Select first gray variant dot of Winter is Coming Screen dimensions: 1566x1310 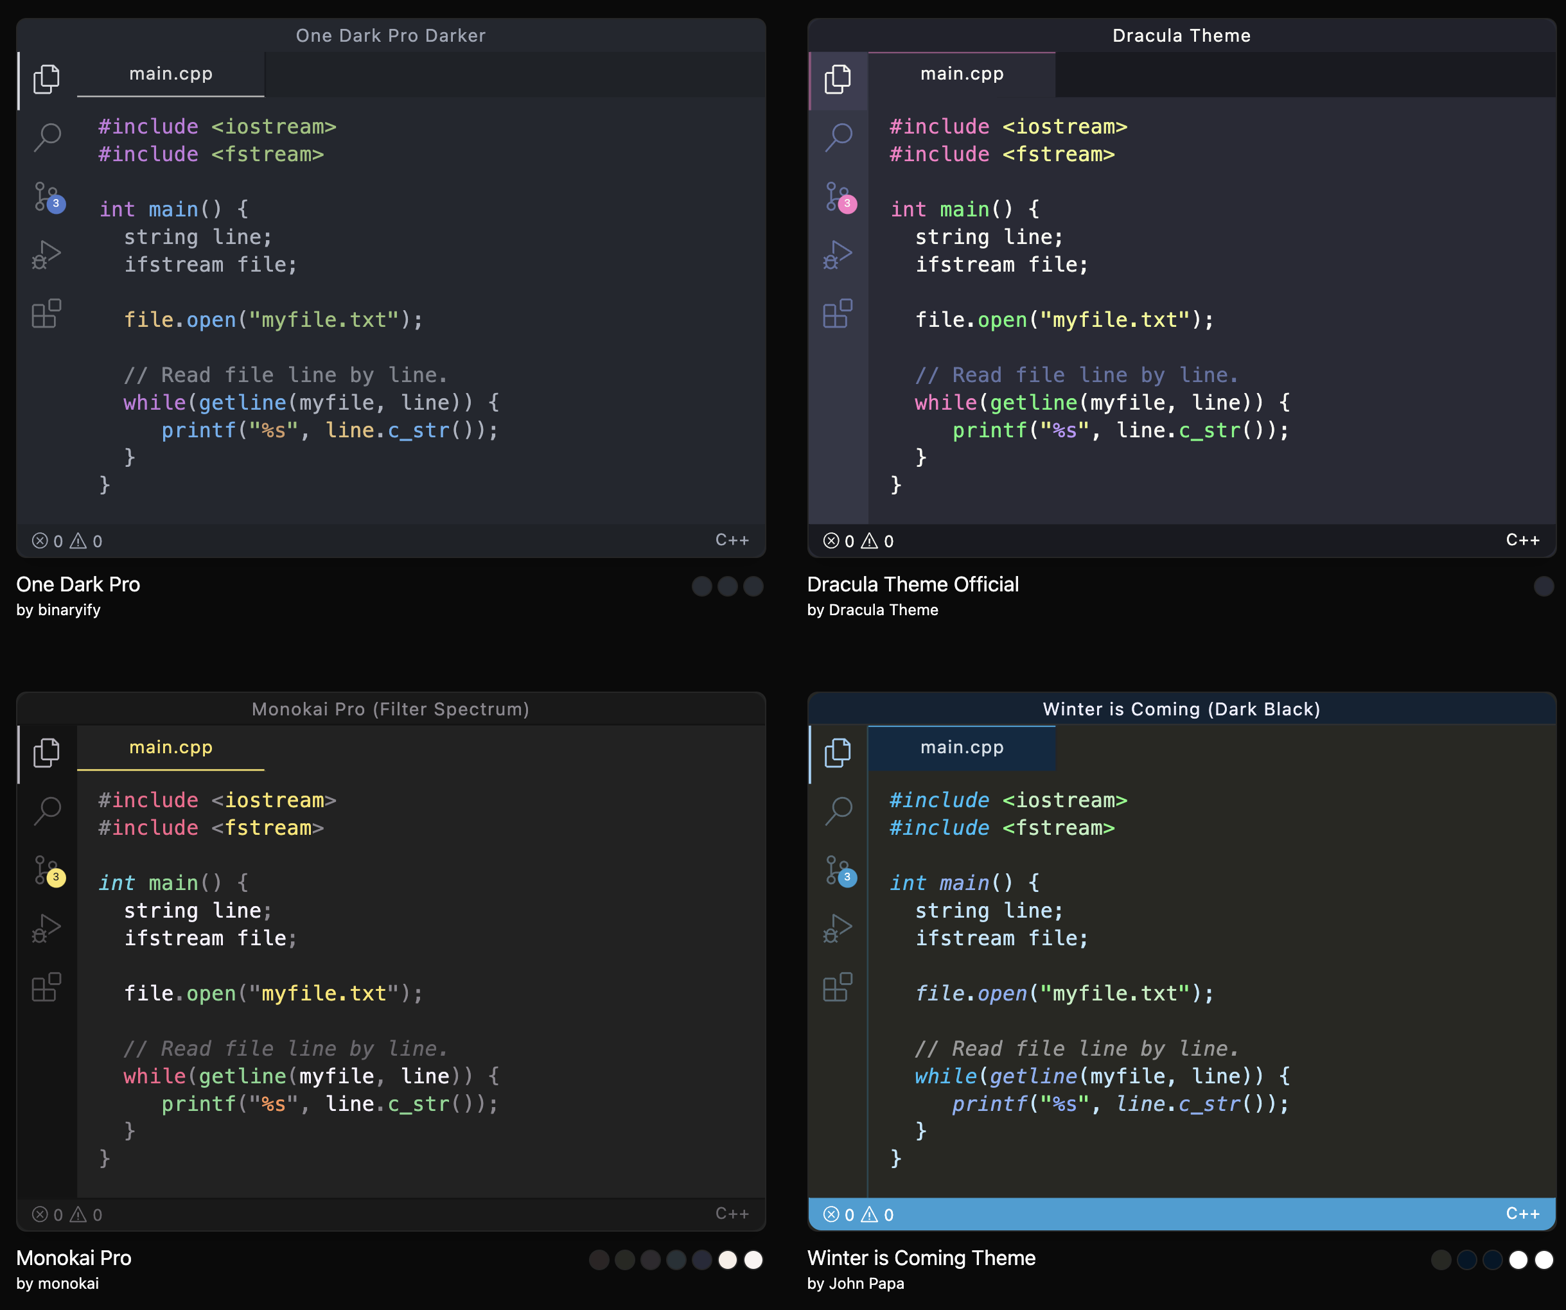(x=1441, y=1260)
